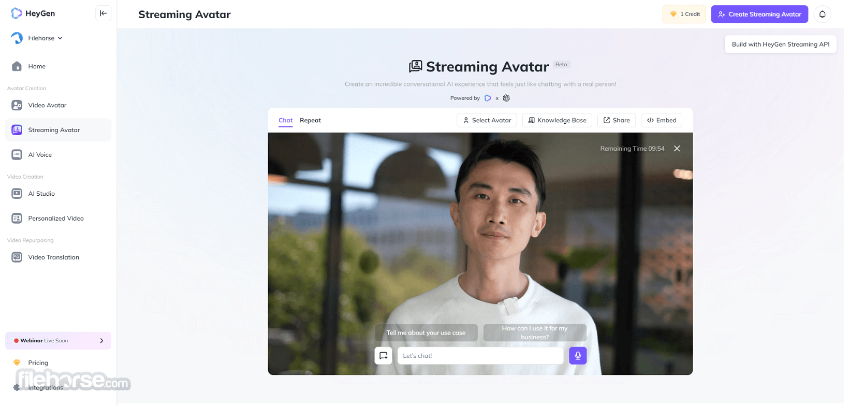Click the Personalized Video icon

[x=17, y=219]
